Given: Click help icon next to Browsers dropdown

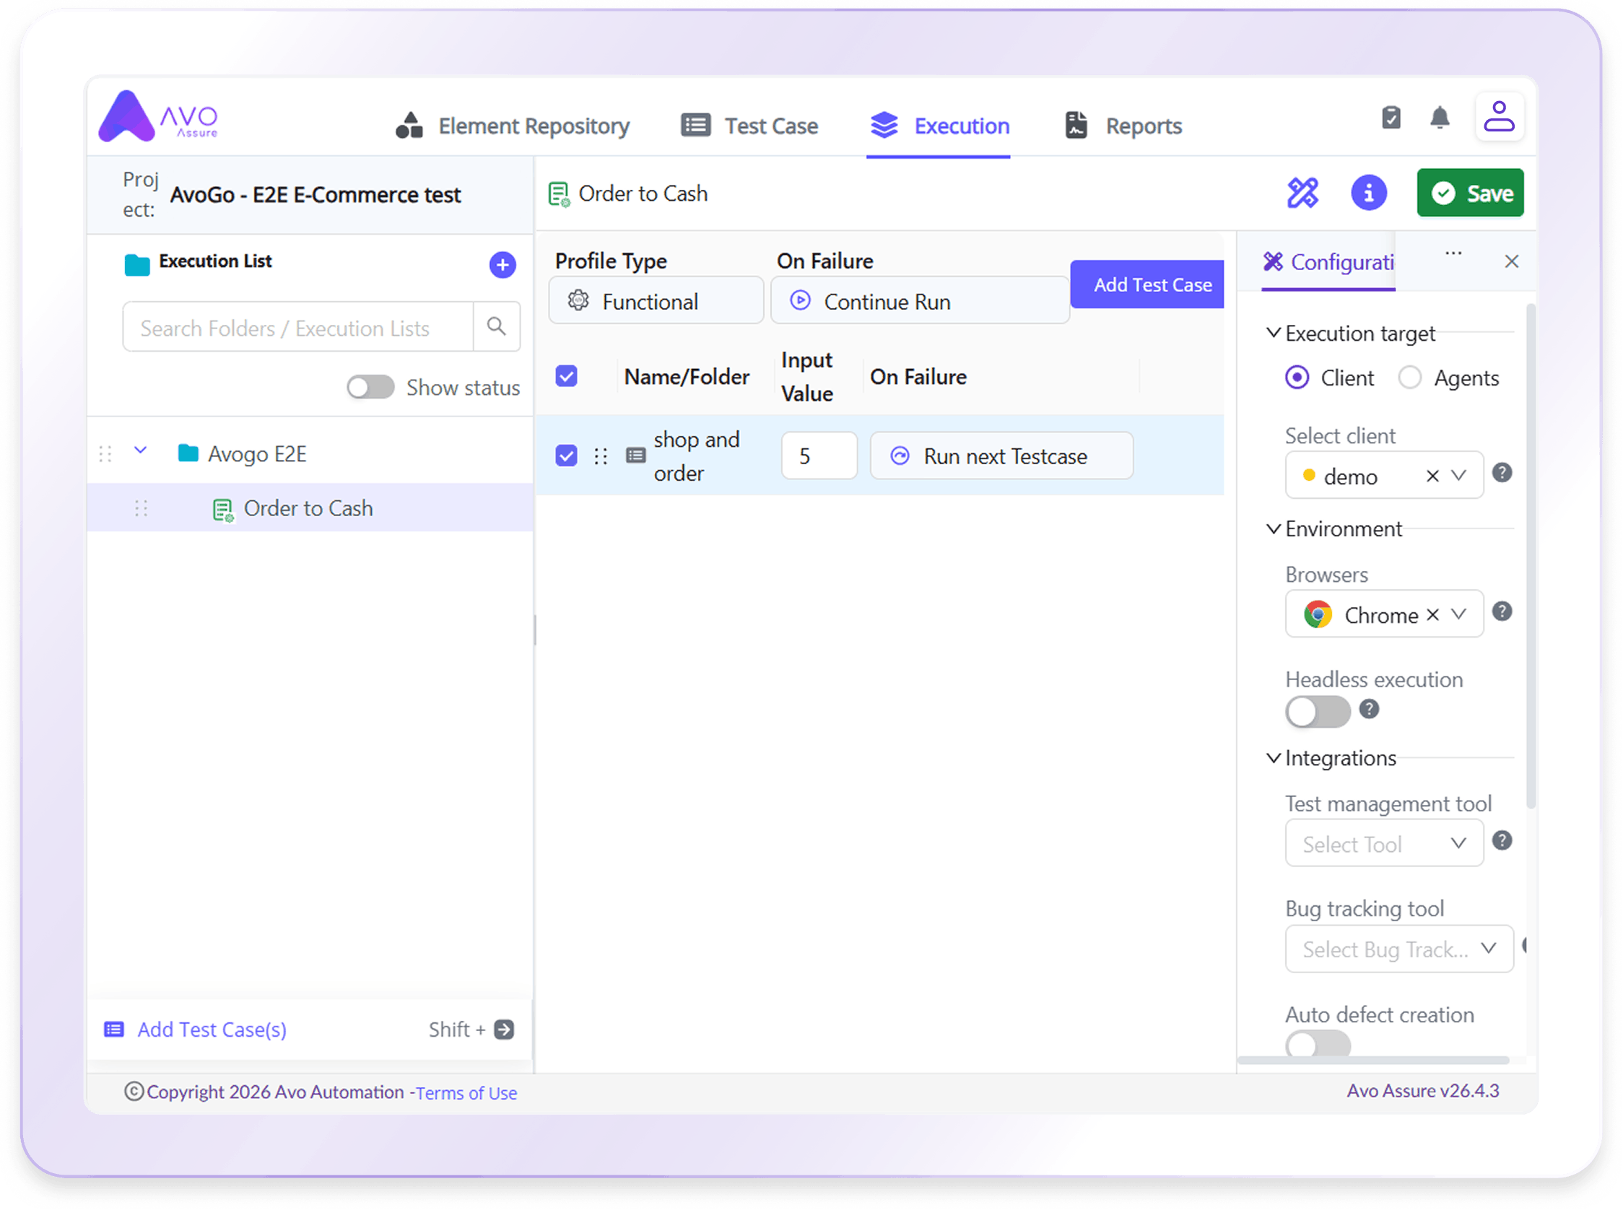Looking at the screenshot, I should tap(1502, 611).
